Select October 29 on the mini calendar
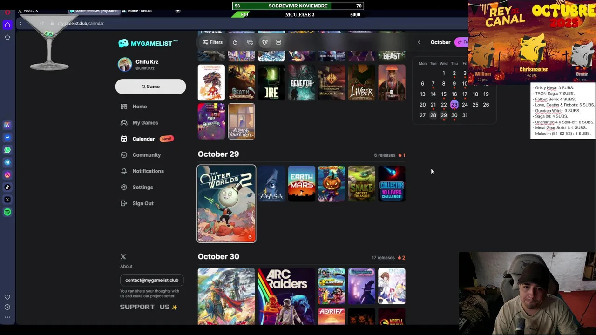Image resolution: width=596 pixels, height=335 pixels. [444, 115]
